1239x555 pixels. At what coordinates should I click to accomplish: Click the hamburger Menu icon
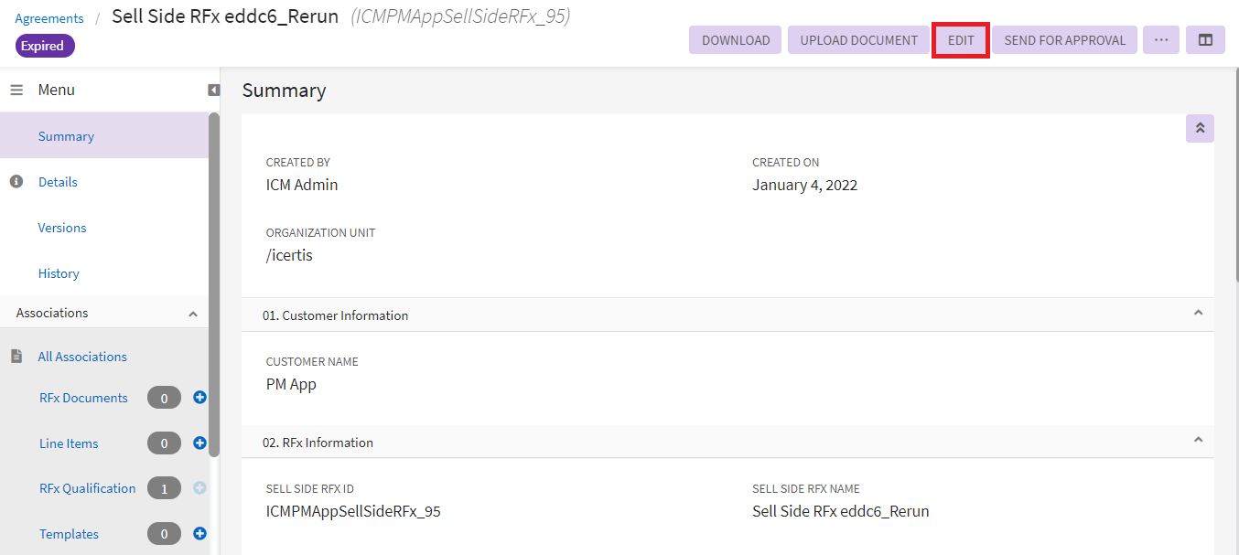pos(16,91)
